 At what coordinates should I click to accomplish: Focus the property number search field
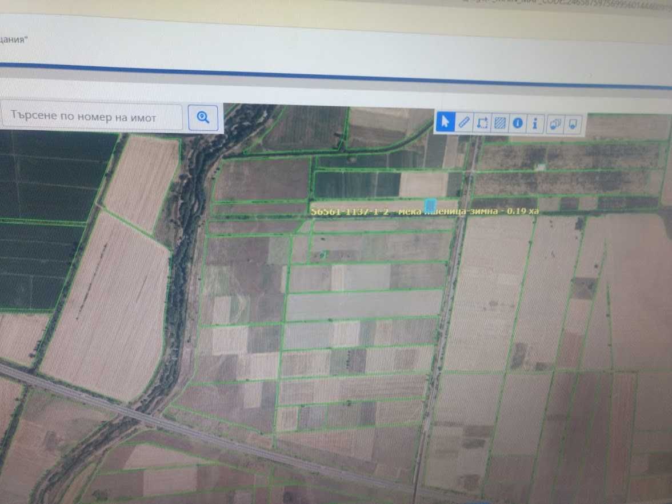[x=91, y=115]
